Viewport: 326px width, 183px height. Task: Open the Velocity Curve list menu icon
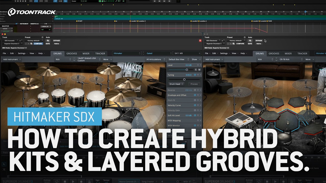[x=198, y=105]
